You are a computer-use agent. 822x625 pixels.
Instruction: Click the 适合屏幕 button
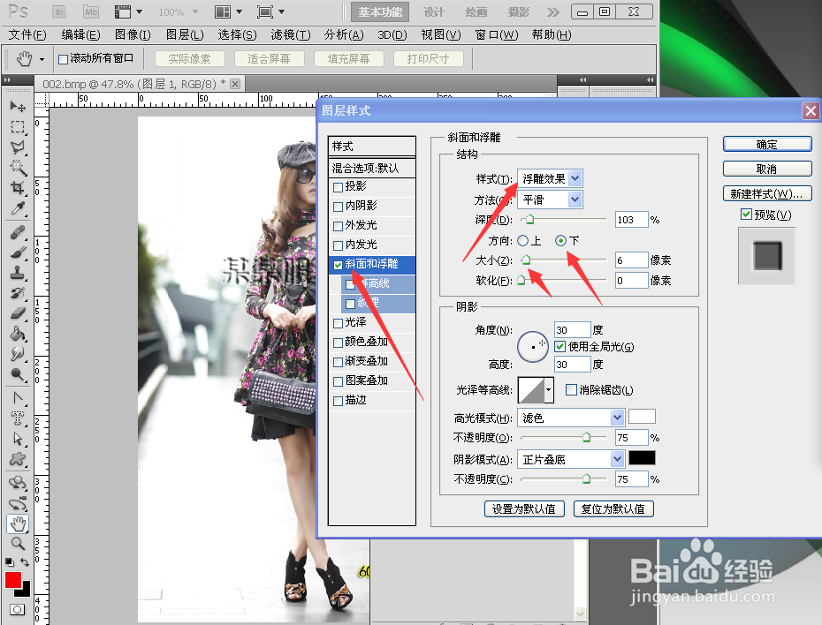point(270,58)
